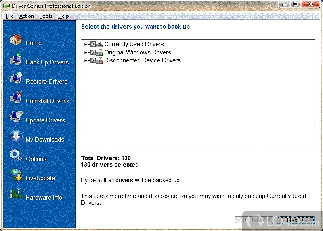Click the Original Windows Drivers device icon
This screenshot has height=231, width=323.
pos(99,52)
